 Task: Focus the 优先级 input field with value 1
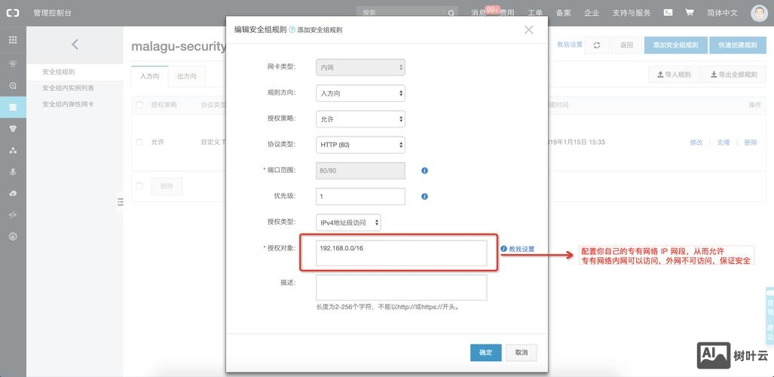360,196
